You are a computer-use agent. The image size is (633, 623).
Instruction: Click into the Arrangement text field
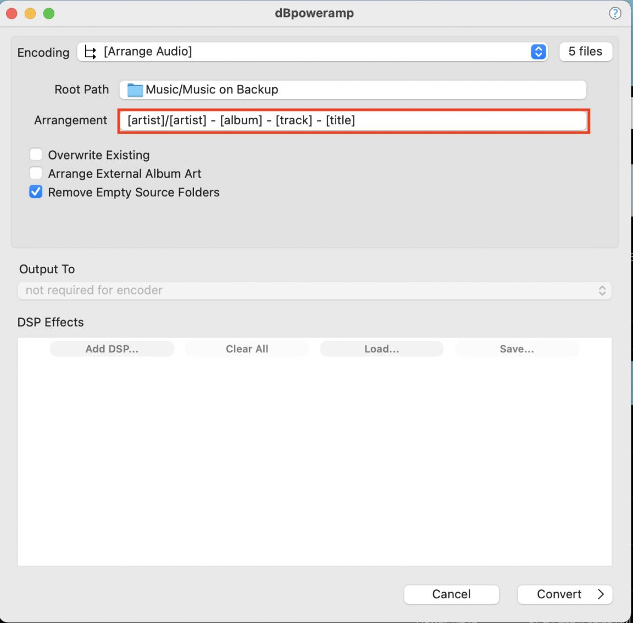point(353,120)
